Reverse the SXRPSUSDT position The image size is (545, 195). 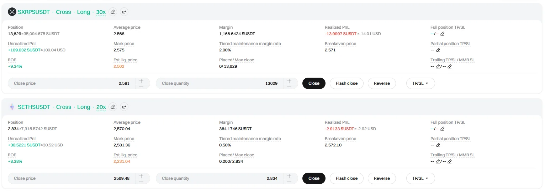(382, 83)
